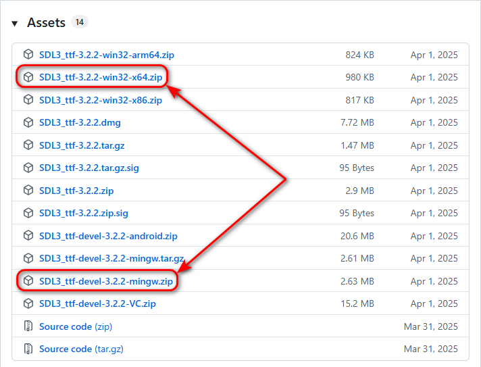Click package icon beside win32-x64.zip
The image size is (481, 367).
coord(28,77)
